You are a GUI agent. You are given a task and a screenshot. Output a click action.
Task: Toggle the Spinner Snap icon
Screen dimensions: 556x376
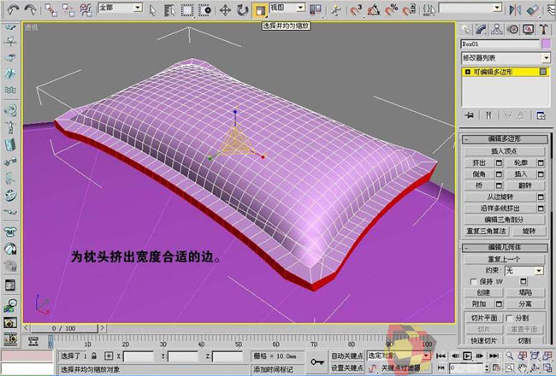click(x=409, y=10)
